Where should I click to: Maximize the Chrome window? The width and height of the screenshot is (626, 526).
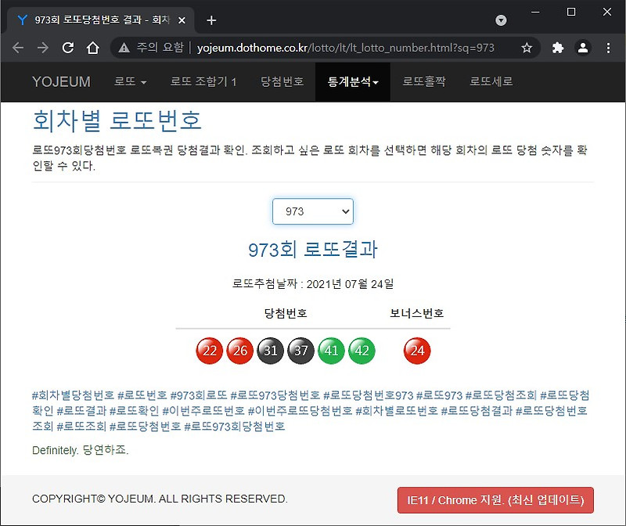click(571, 12)
